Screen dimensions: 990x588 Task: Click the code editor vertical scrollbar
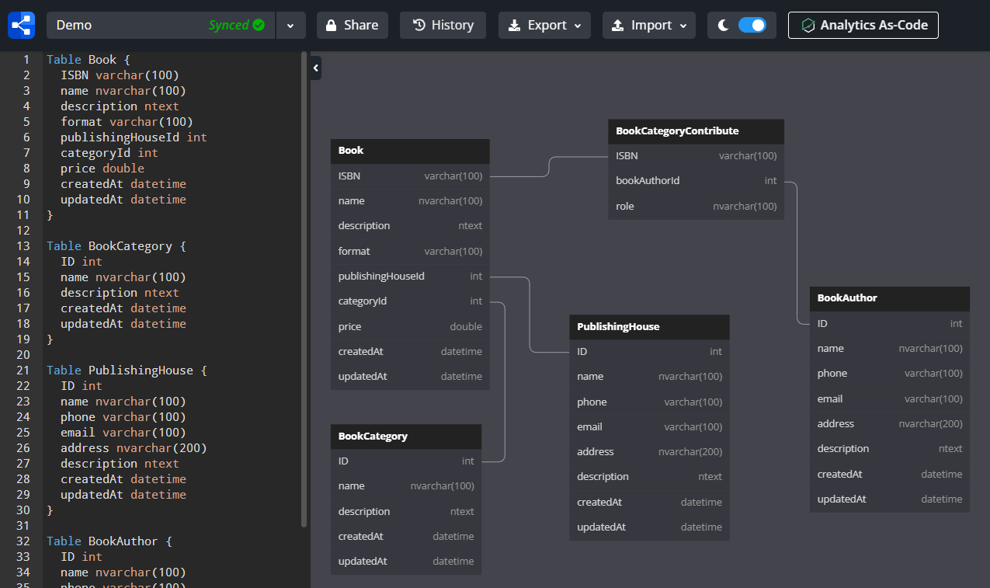304,287
